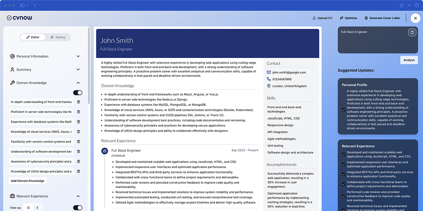Image resolution: width=423 pixels, height=211 pixels.
Task: Uncheck 'Developed and maintained scalable web' suggestion
Action: [x=344, y=154]
